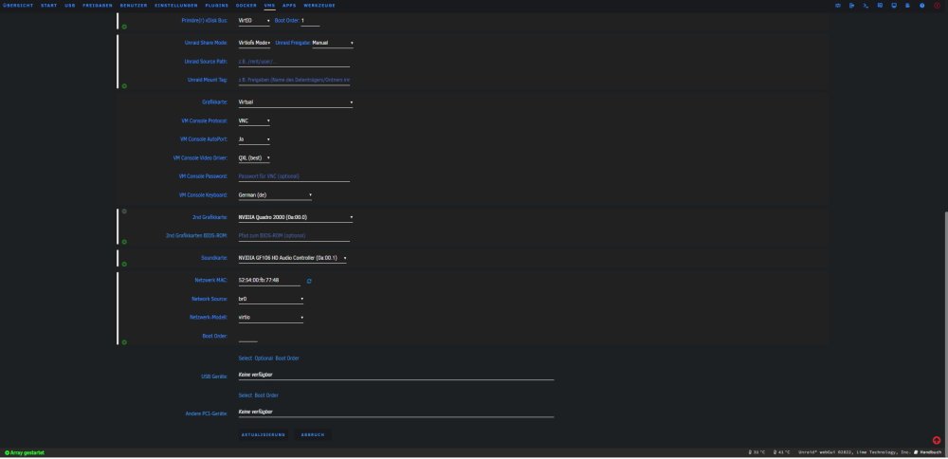Open Soundkarte NVIDIA GF106 dropdown

(x=292, y=258)
